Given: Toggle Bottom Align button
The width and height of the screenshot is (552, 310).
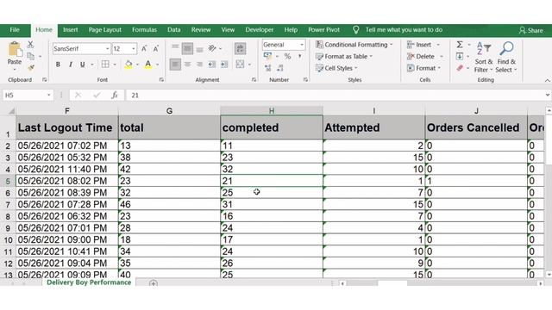Looking at the screenshot, I should click(x=199, y=48).
